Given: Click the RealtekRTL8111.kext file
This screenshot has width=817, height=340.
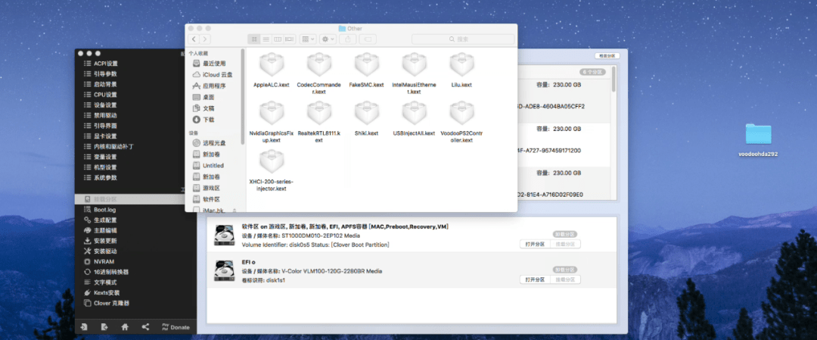Looking at the screenshot, I should pos(319,113).
